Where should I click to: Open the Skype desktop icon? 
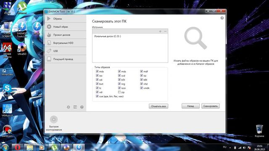coord(7,90)
